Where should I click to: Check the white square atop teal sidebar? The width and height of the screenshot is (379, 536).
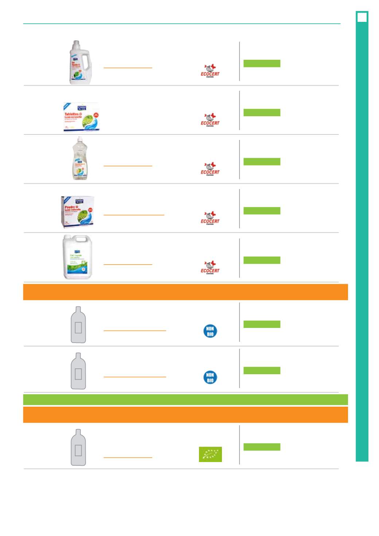pyautogui.click(x=362, y=17)
